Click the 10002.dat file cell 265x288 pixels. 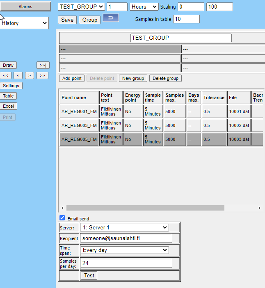(x=239, y=125)
